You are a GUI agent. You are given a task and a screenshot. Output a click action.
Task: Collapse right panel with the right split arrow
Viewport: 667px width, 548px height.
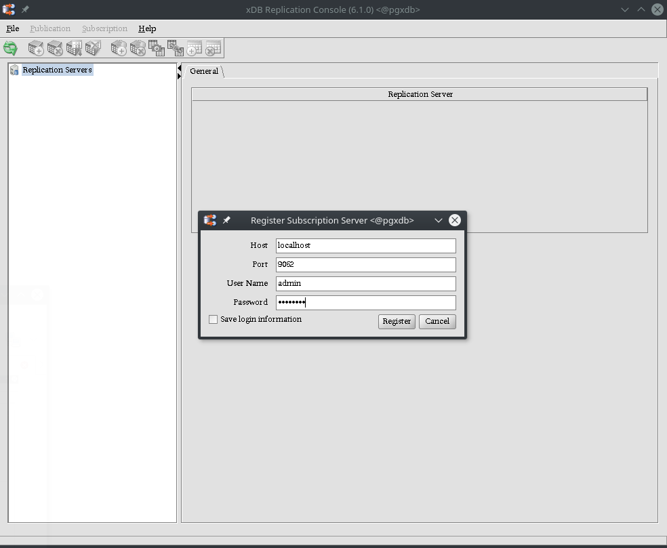179,76
